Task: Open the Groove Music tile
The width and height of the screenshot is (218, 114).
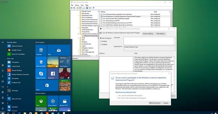Action: pyautogui.click(x=53, y=101)
